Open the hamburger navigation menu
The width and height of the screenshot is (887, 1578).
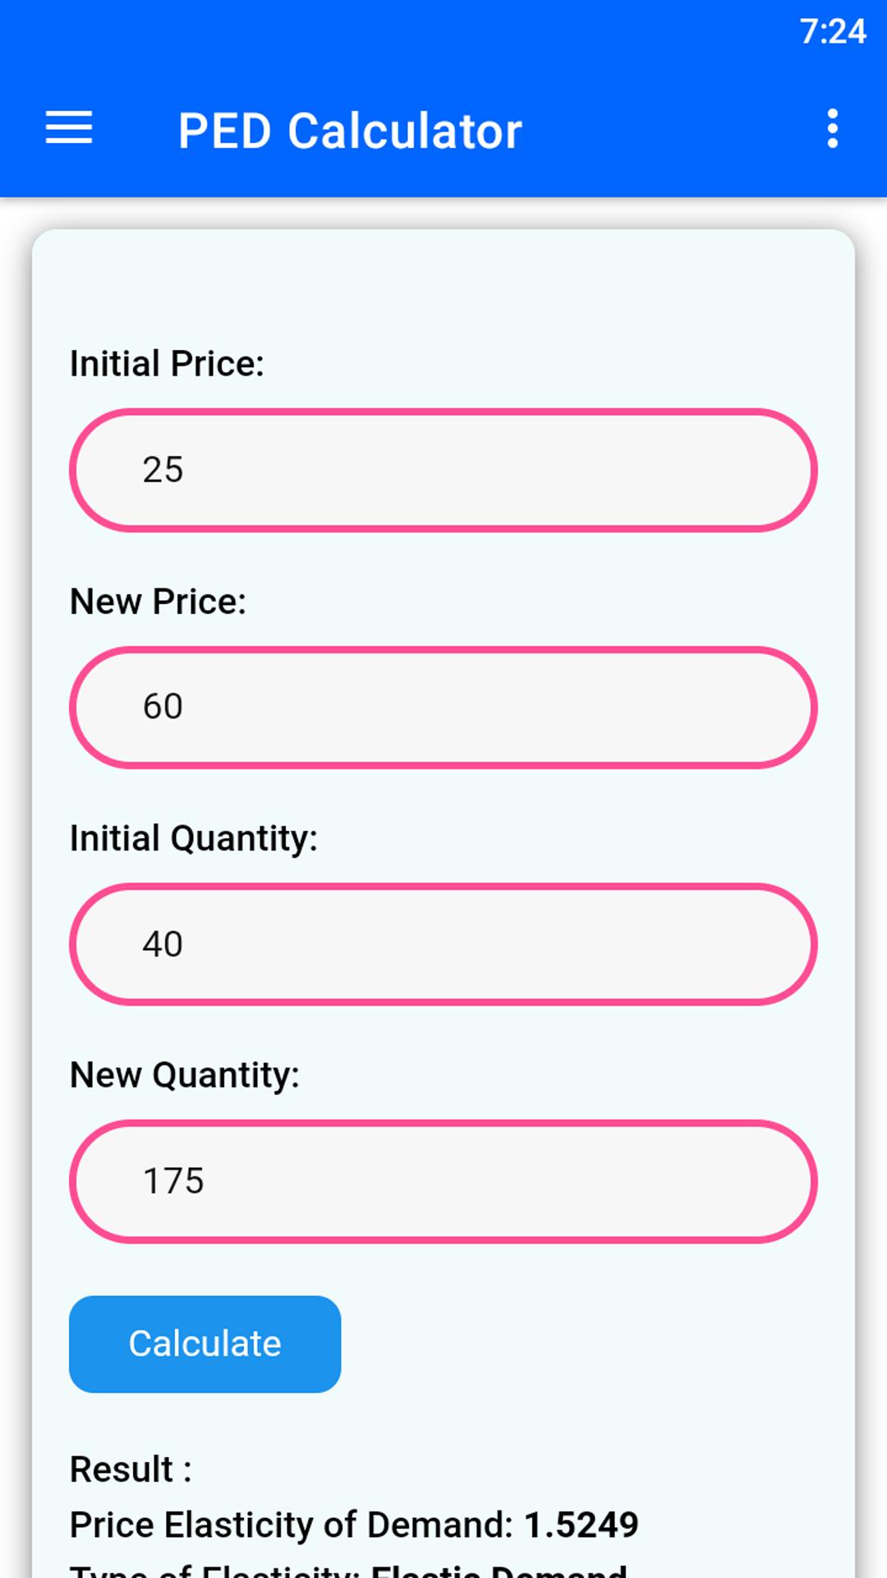69,128
